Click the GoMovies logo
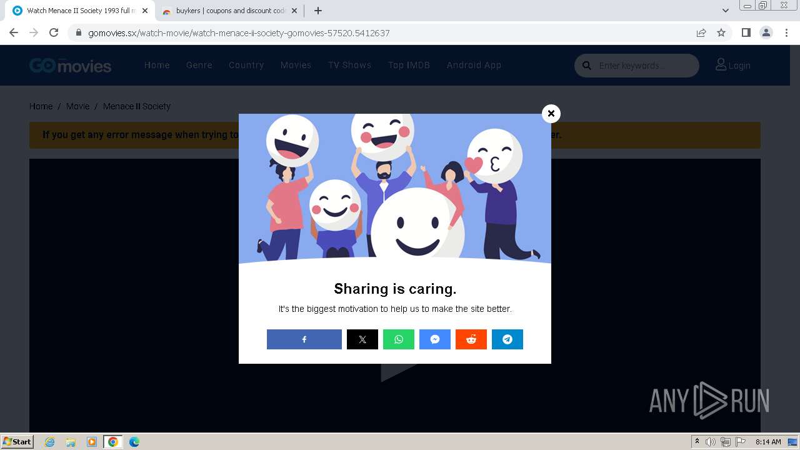The height and width of the screenshot is (450, 800). coord(70,66)
